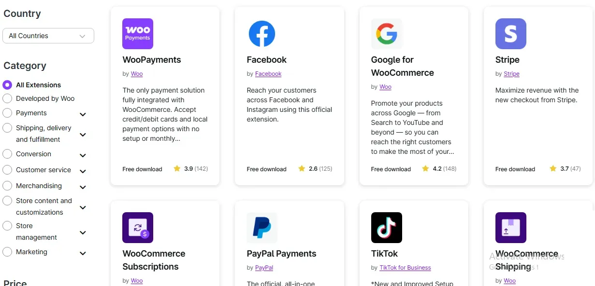Click the WooCommerce Subscriptions icon
The image size is (595, 286).
[137, 227]
